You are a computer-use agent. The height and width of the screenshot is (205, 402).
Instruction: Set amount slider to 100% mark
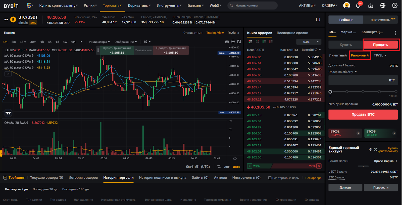pyautogui.click(x=396, y=92)
